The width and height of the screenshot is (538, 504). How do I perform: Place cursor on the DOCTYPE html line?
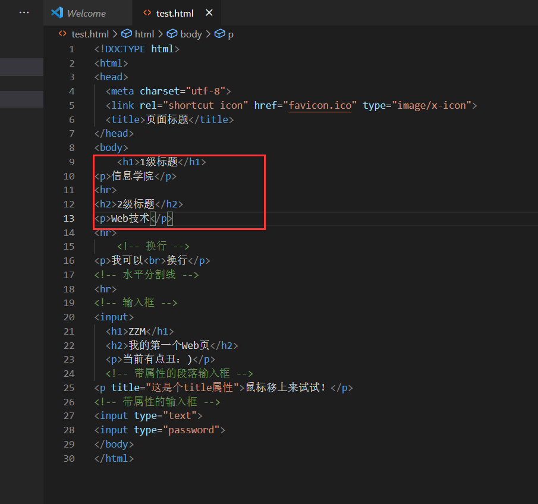click(137, 49)
